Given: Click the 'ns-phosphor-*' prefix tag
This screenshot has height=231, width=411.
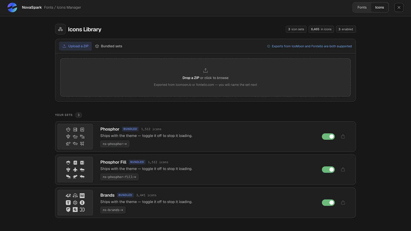Looking at the screenshot, I should coord(115,144).
